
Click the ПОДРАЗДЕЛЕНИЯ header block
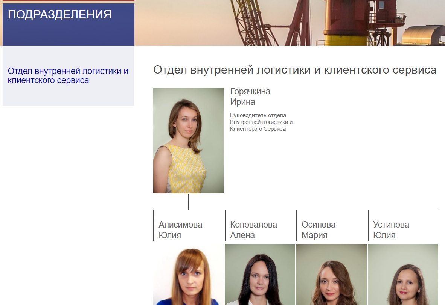[69, 24]
